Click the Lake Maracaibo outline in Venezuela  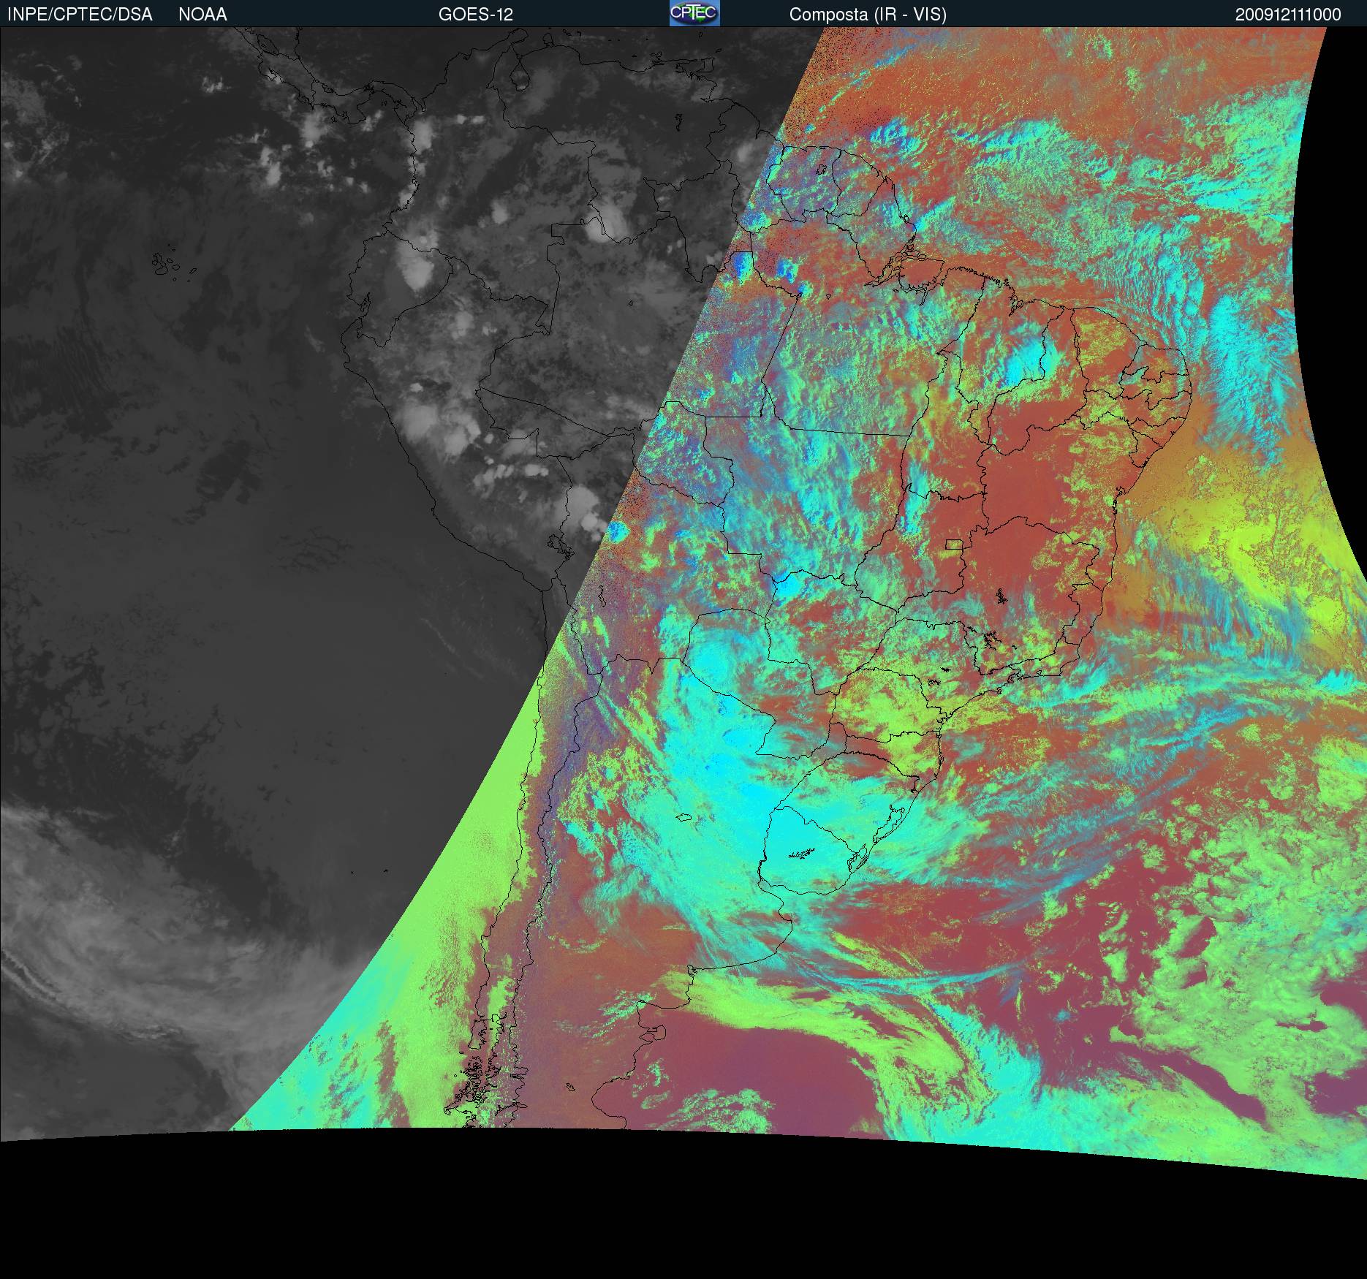[x=520, y=76]
